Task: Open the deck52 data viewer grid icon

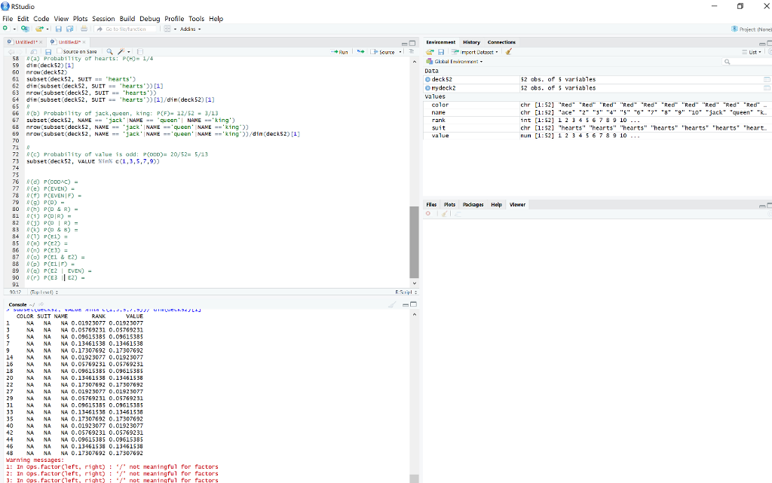Action: tap(767, 79)
